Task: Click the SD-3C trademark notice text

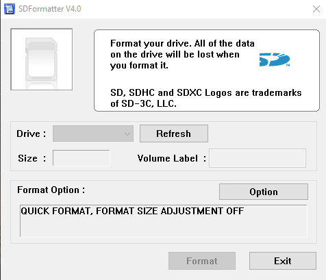Action: pyautogui.click(x=206, y=98)
